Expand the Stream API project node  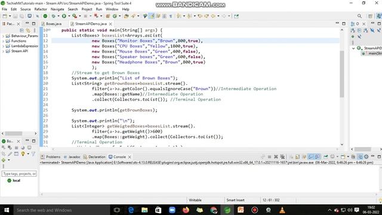pyautogui.click(x=3, y=51)
